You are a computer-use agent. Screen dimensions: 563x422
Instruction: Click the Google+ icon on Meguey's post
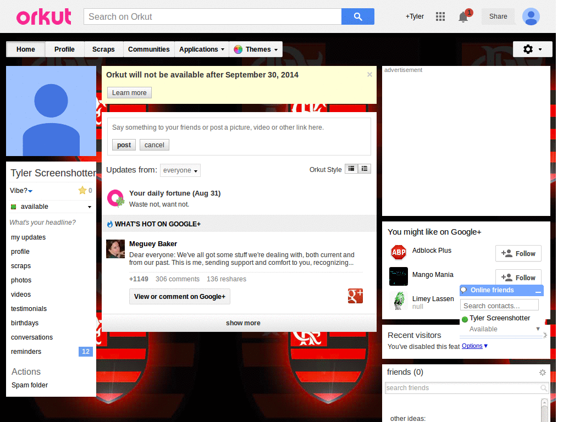[355, 296]
